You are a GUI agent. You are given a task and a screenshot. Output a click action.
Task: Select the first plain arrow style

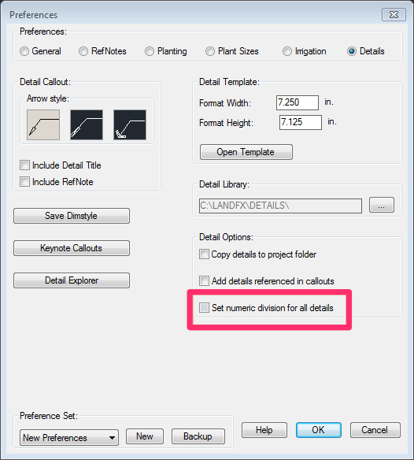(43, 124)
